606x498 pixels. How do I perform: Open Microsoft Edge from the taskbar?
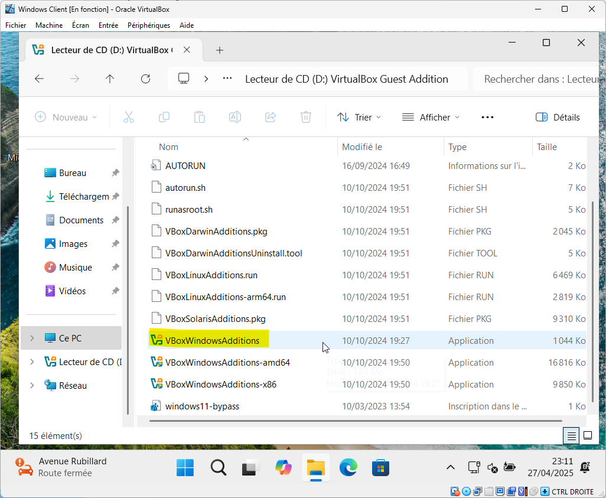click(x=348, y=468)
